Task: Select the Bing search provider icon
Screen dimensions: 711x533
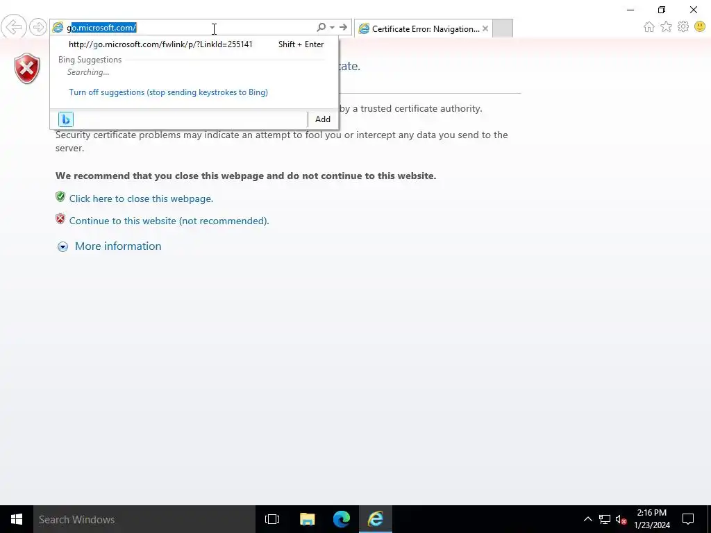Action: (66, 119)
